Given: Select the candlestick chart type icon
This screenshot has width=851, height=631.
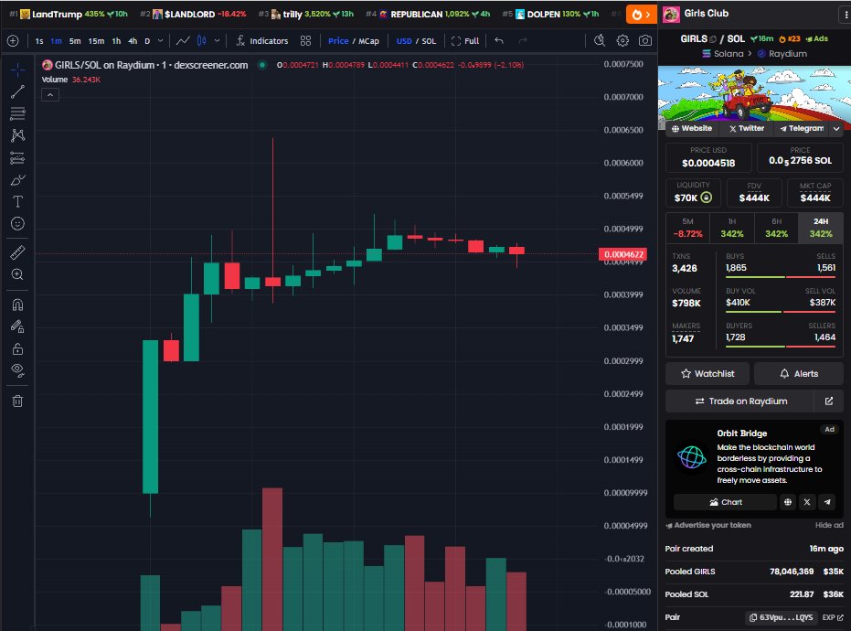Looking at the screenshot, I should coord(201,41).
